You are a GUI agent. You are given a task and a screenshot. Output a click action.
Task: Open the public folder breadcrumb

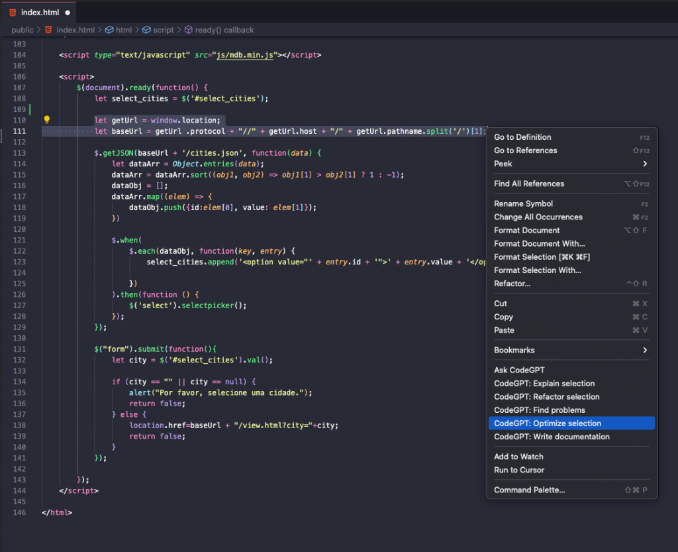[x=23, y=30]
